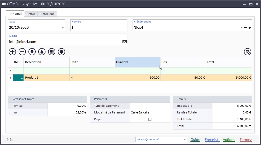The image size is (261, 145).
Task: Click the move row down arrow icon
Action: (32, 52)
